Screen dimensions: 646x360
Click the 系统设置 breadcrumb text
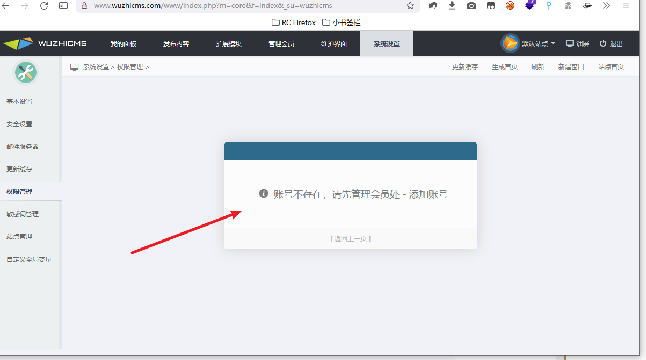pyautogui.click(x=96, y=67)
